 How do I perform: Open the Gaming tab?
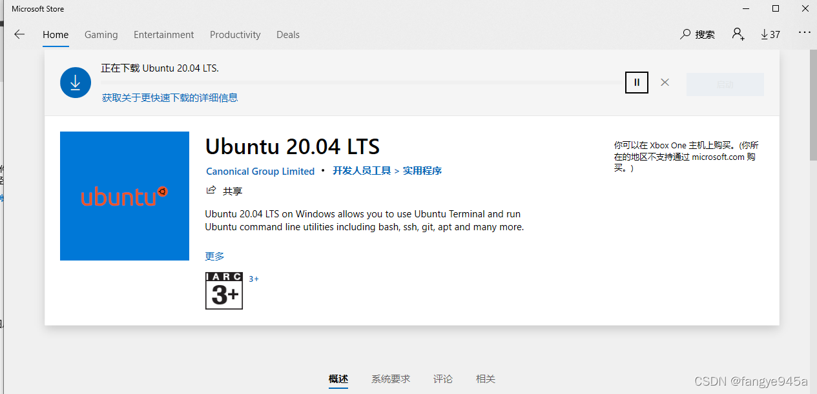pos(101,35)
